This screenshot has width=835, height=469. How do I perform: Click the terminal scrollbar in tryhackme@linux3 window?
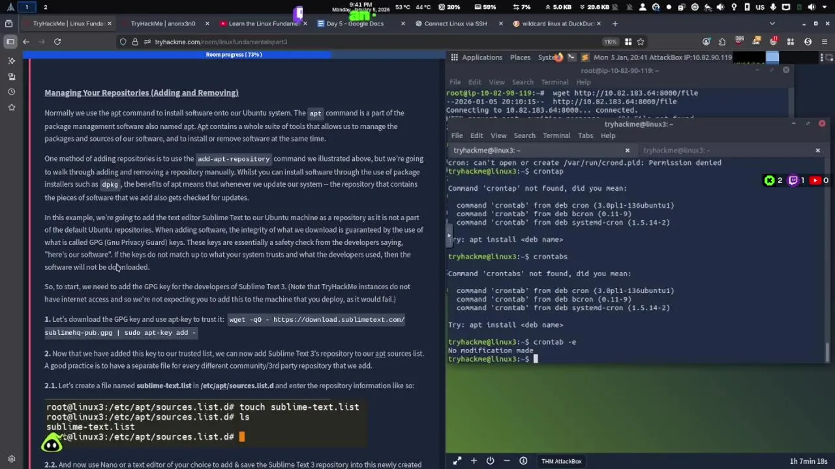(827, 352)
